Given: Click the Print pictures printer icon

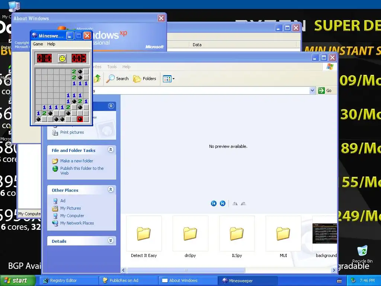Looking at the screenshot, I should [55, 132].
